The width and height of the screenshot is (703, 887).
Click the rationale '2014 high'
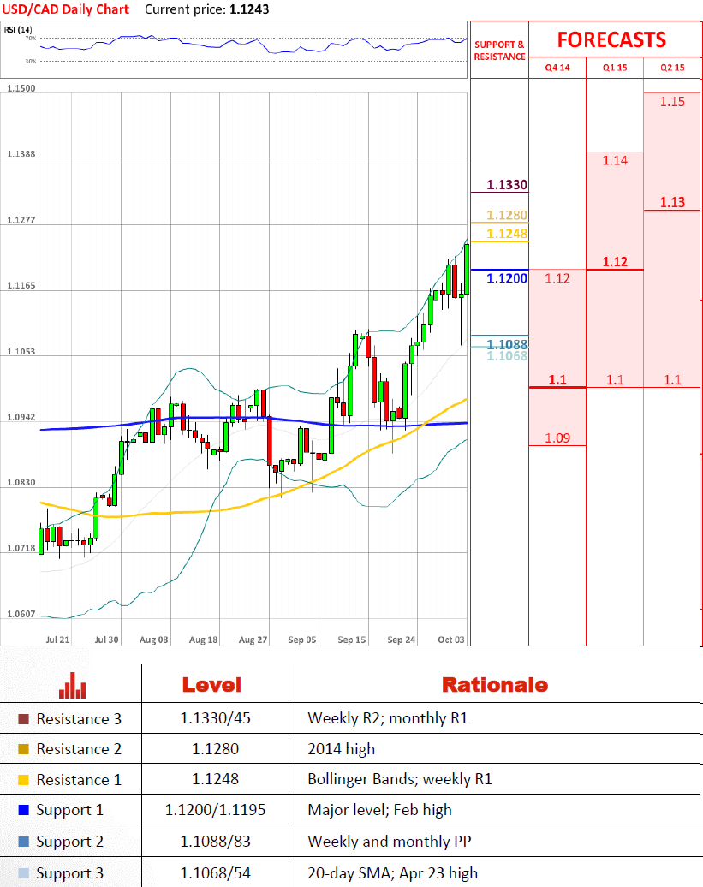coord(341,749)
